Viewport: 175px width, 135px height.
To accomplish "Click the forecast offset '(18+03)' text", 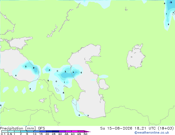I will (x=166, y=128).
